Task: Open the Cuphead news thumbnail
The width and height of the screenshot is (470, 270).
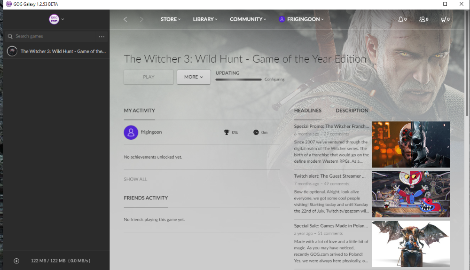Action: coord(411,194)
